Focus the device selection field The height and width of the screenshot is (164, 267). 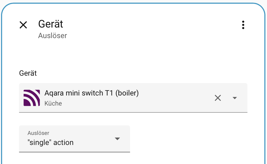(x=133, y=98)
